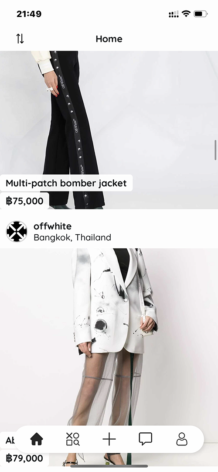Image resolution: width=218 pixels, height=472 pixels.
Task: Tap the Wi-Fi status icon
Action: coord(187,14)
